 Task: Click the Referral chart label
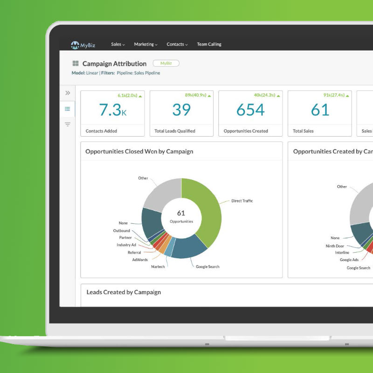click(x=134, y=253)
